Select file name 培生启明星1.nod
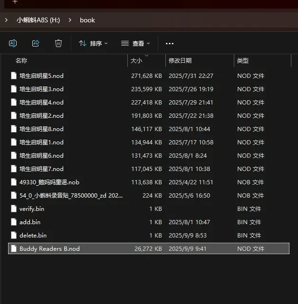This screenshot has width=298, height=304. pos(41,142)
